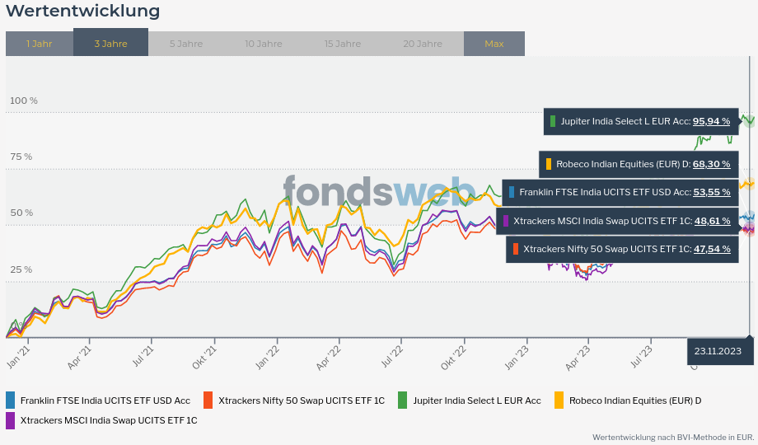Viewport: 758px width, 445px height.
Task: Toggle Xtrackers Nifty 50 Swap legend entry
Action: (x=301, y=400)
